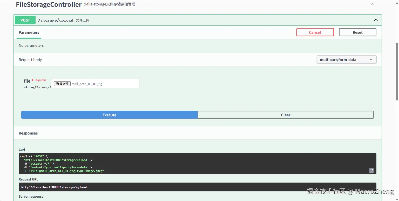Click the curl line "curl -X 'POST'"
Screen dimensions: 399x201
pyautogui.click(x=34, y=156)
